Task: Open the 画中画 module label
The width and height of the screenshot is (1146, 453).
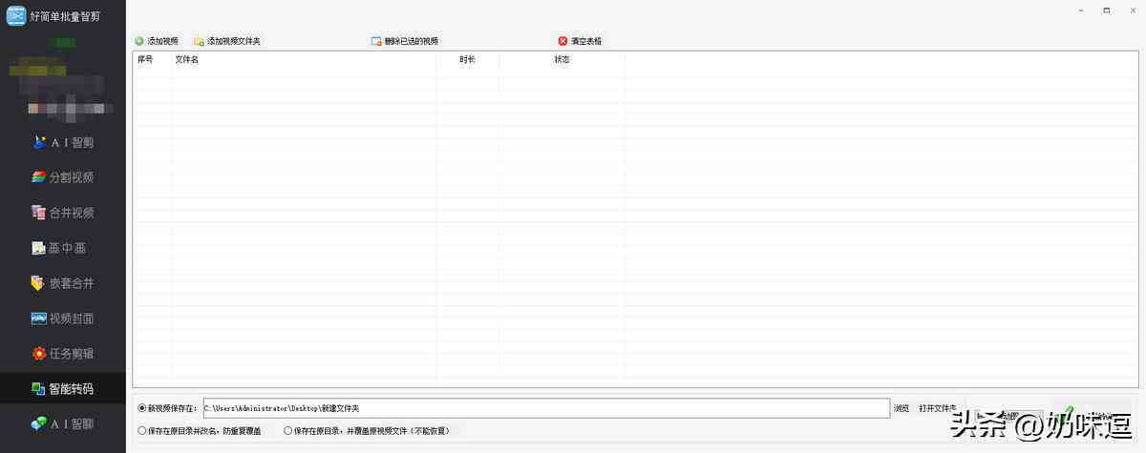Action: (68, 248)
